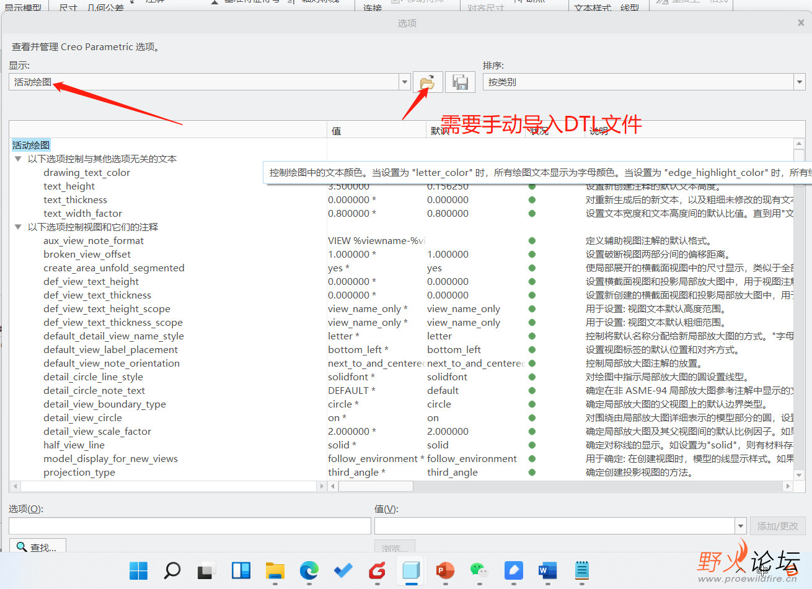Open Microsoft Word from taskbar

(547, 570)
